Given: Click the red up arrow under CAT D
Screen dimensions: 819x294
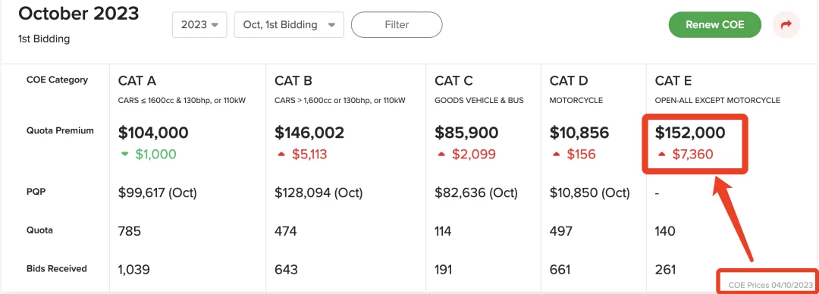Looking at the screenshot, I should tap(557, 154).
